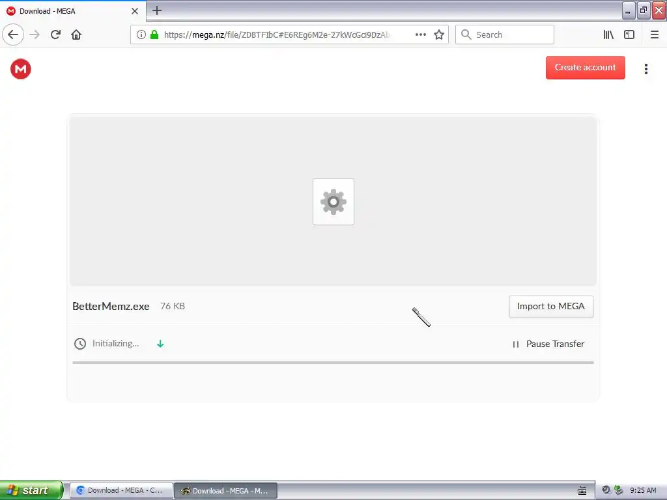Switch to Download - MEGA - C... taskbar window
667x500 pixels.
click(121, 491)
